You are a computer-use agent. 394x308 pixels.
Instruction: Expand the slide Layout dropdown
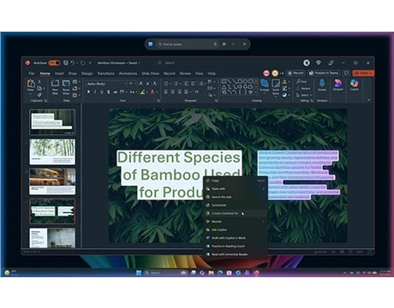[75, 82]
